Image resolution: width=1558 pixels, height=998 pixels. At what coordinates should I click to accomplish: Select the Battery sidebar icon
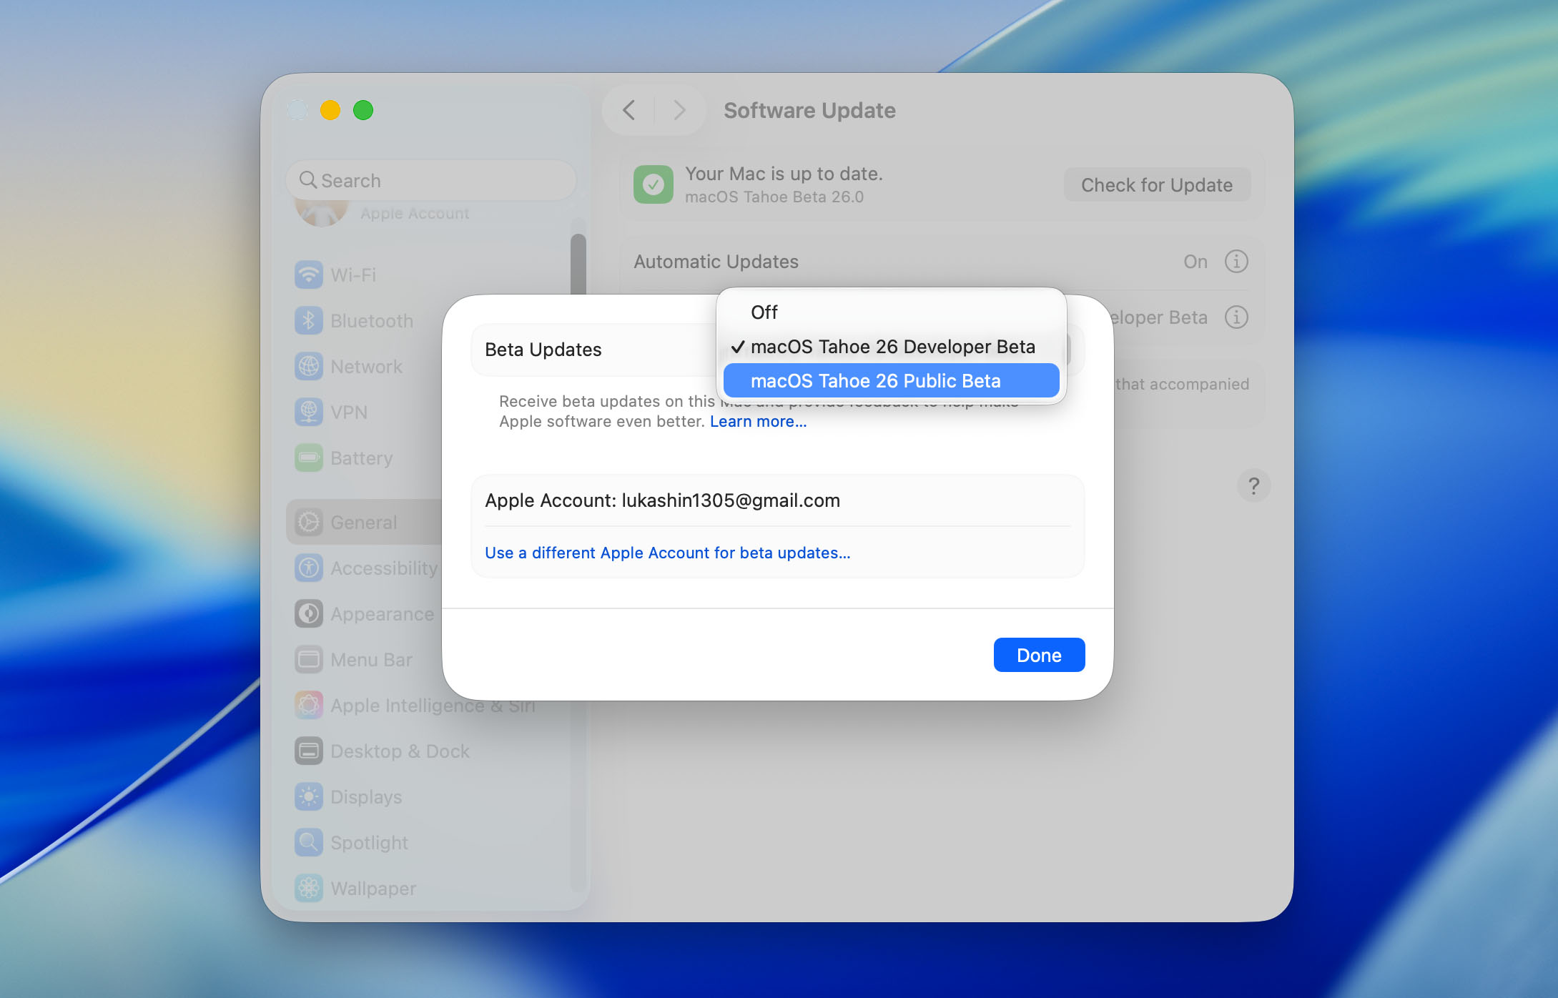[x=309, y=458]
